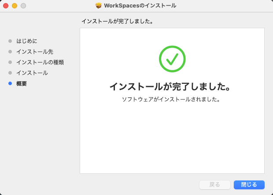Click the red close window button
273x195 pixels.
click(x=6, y=6)
